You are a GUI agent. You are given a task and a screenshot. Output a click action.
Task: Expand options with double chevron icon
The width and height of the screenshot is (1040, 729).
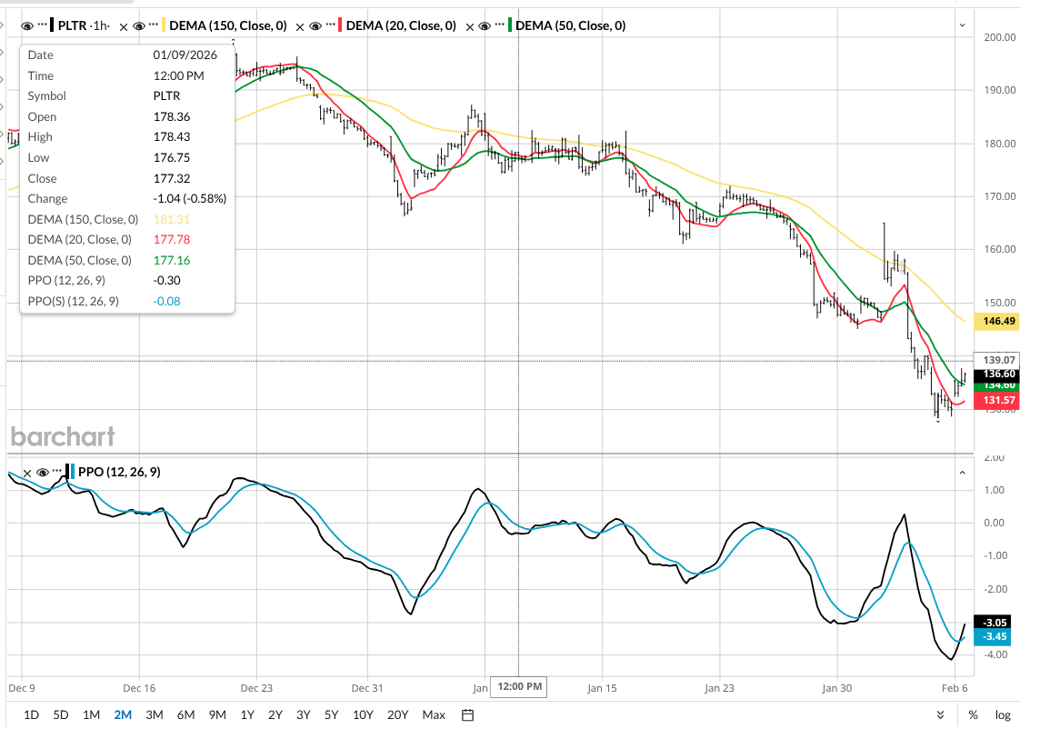[x=941, y=714]
